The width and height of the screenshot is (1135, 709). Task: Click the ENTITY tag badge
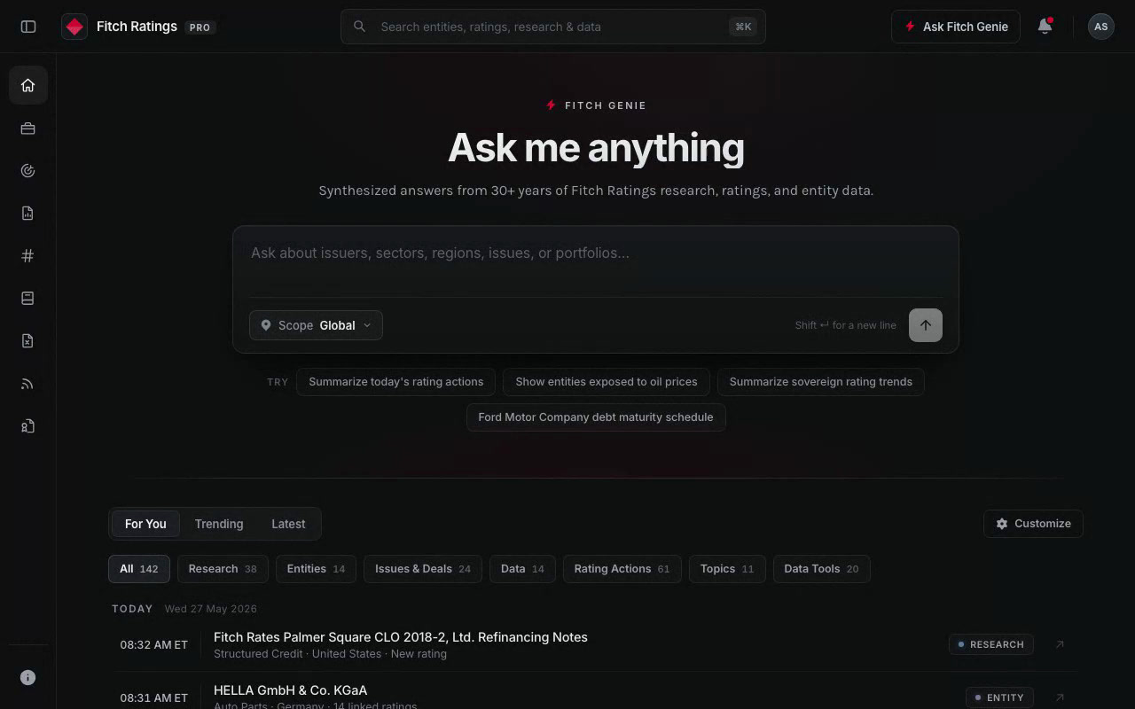[999, 697]
